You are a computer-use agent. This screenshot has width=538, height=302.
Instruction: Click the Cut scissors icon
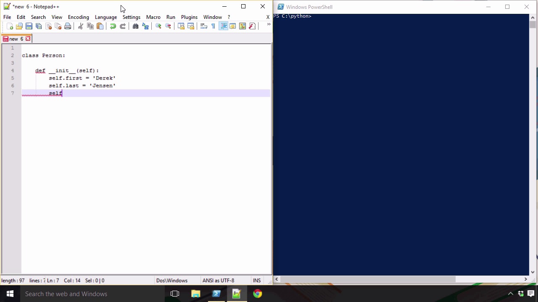(x=81, y=26)
